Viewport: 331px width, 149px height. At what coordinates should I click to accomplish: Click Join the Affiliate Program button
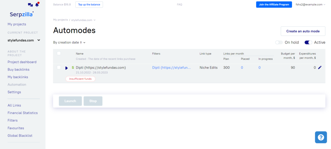[274, 5]
